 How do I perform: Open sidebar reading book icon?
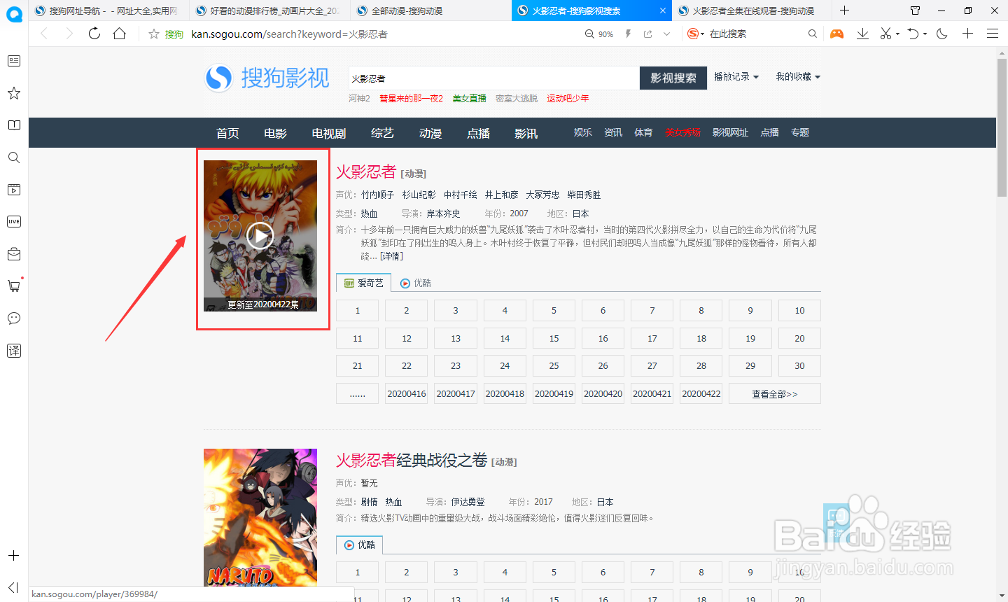tap(14, 125)
